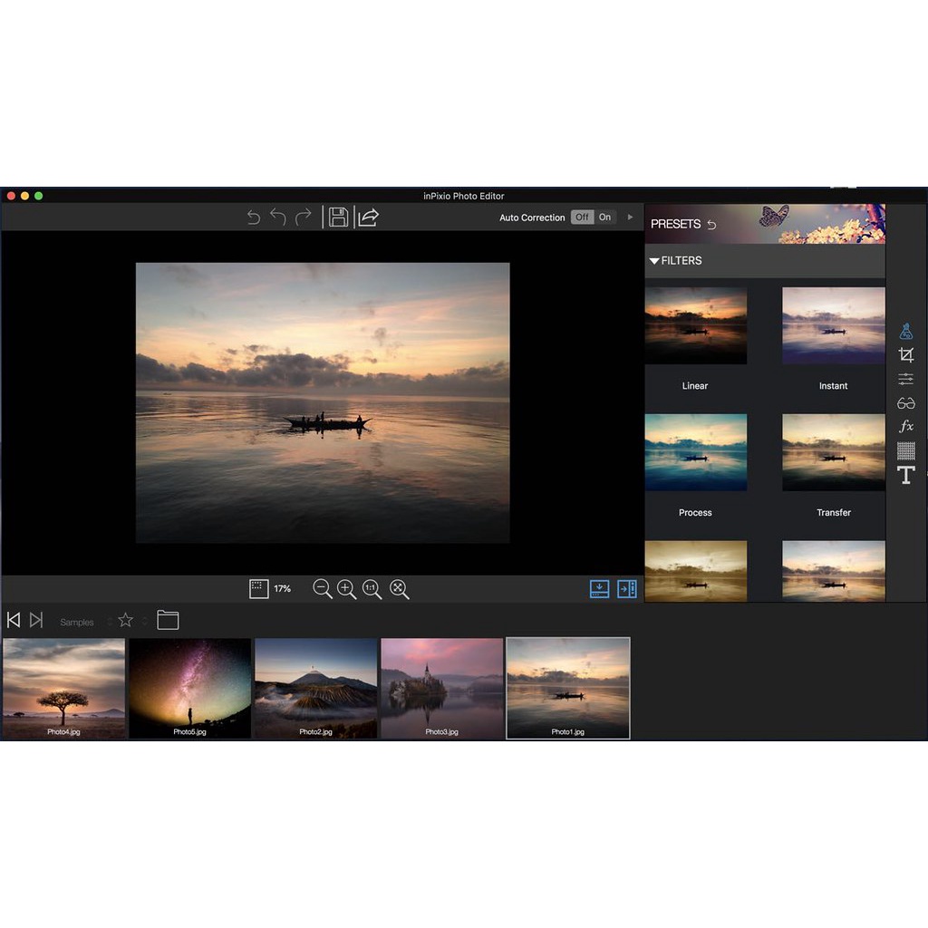Open the Adjustments sliders panel icon
The image size is (928, 928).
click(905, 380)
